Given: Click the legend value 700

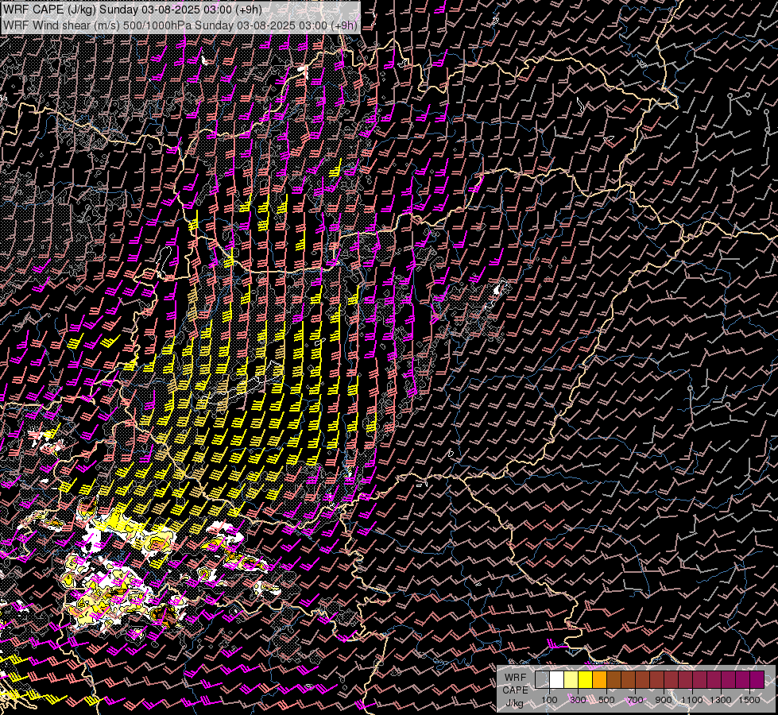Looking at the screenshot, I should pyautogui.click(x=635, y=700).
